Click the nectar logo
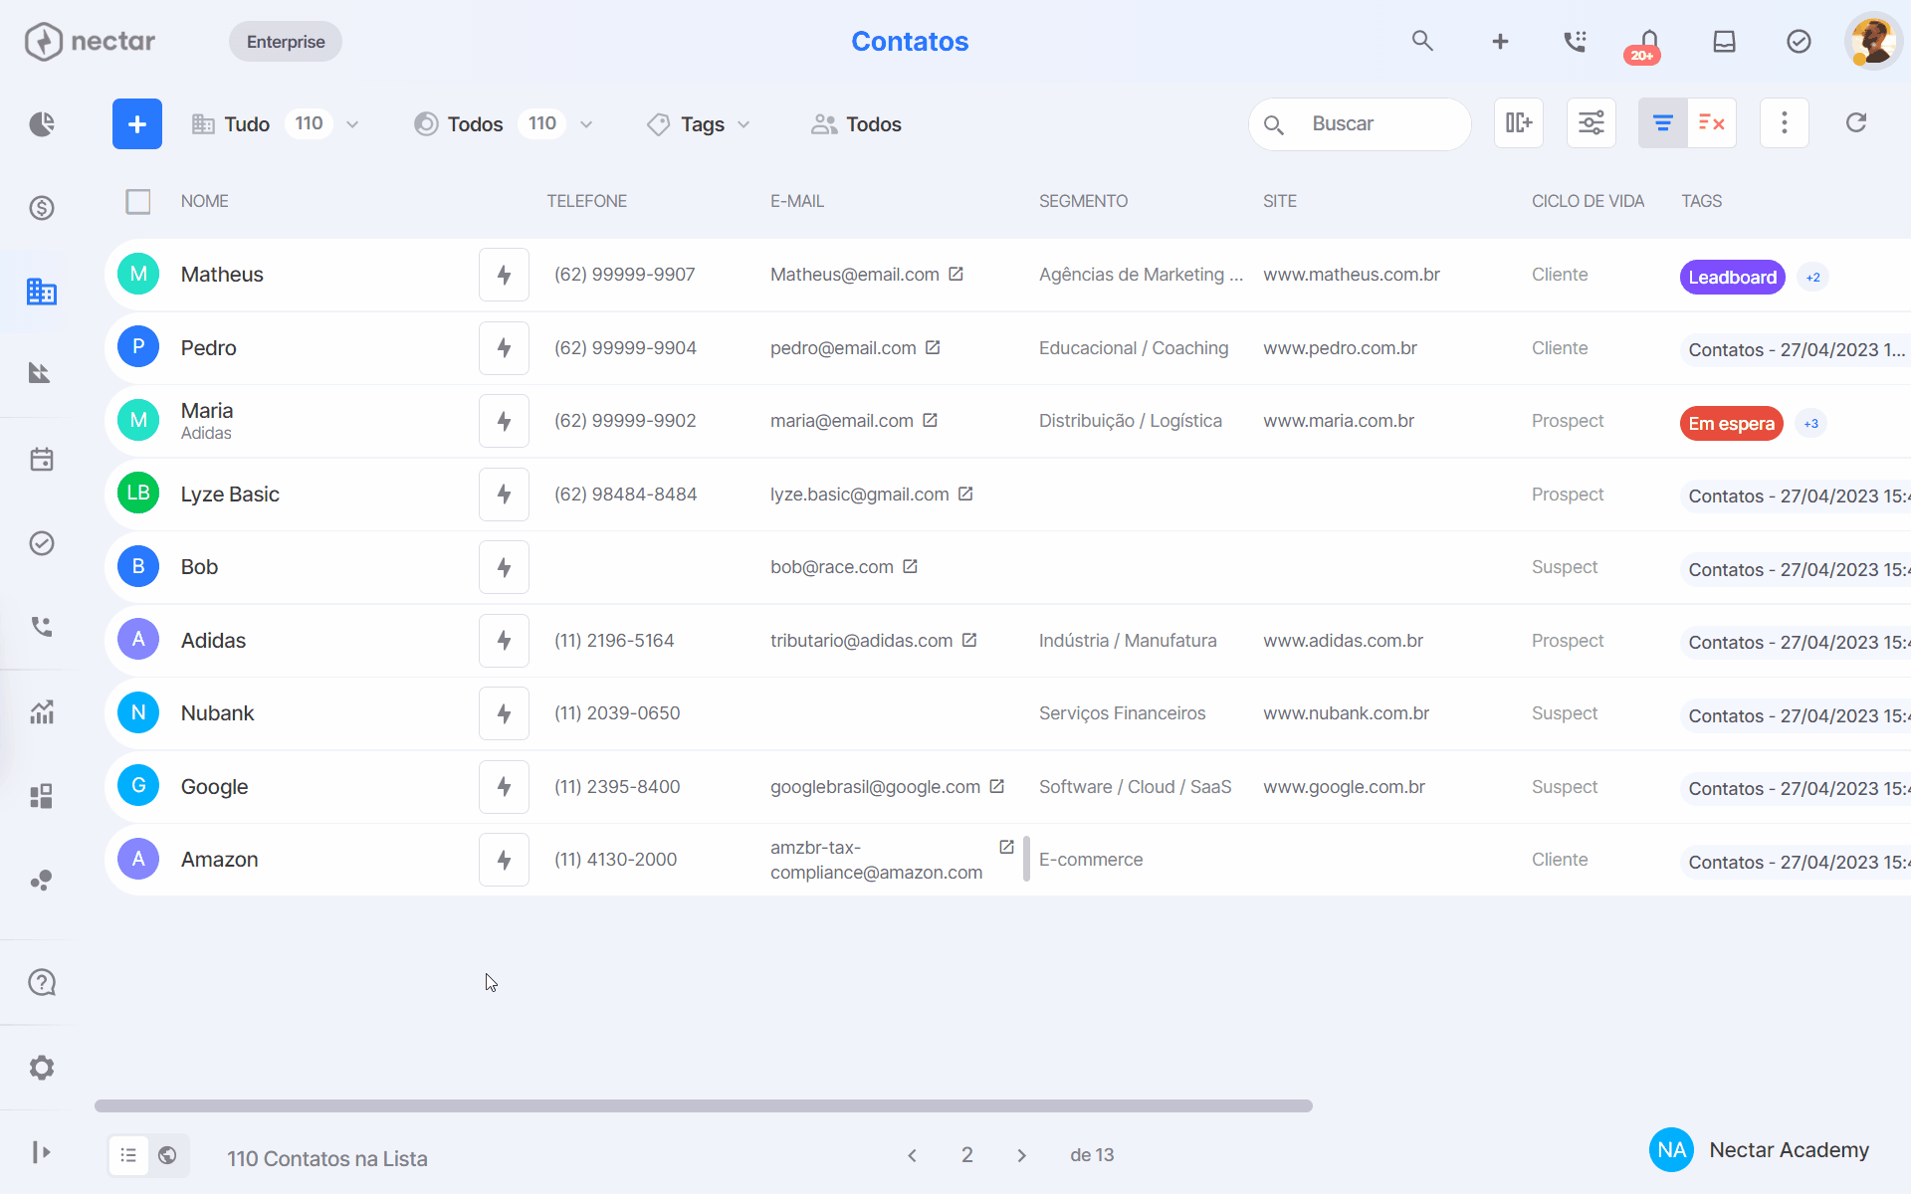The width and height of the screenshot is (1911, 1194). point(91,42)
